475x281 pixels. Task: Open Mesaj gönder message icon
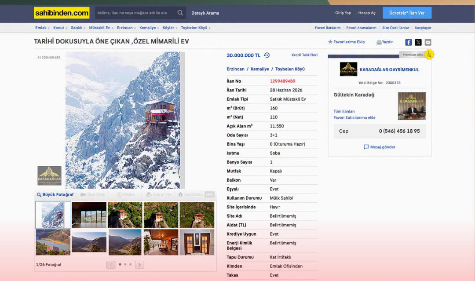click(x=366, y=147)
